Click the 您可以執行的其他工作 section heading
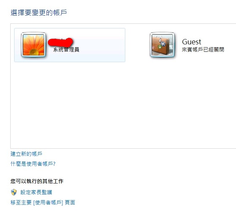 (x=37, y=181)
